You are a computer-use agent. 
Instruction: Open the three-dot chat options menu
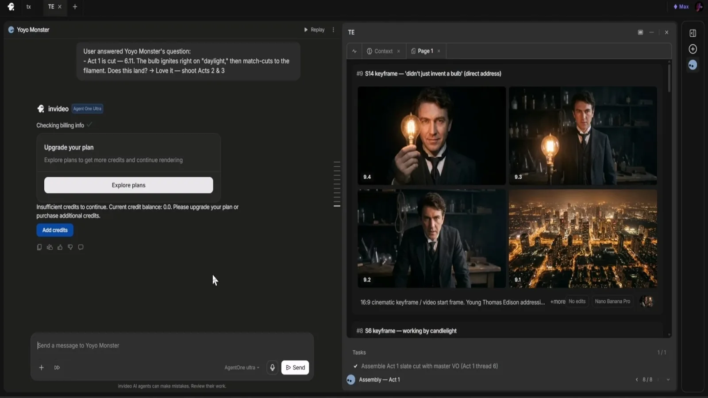(x=333, y=30)
